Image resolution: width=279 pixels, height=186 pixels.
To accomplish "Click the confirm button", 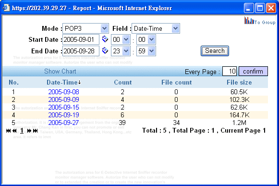I will pyautogui.click(x=253, y=71).
